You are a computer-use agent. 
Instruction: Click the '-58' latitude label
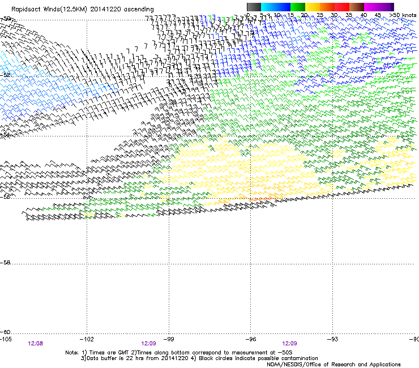tap(5, 263)
